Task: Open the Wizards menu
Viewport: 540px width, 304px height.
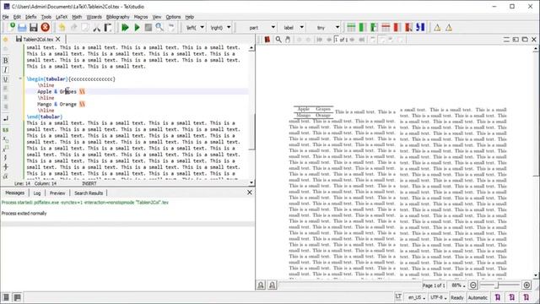Action: tap(94, 17)
